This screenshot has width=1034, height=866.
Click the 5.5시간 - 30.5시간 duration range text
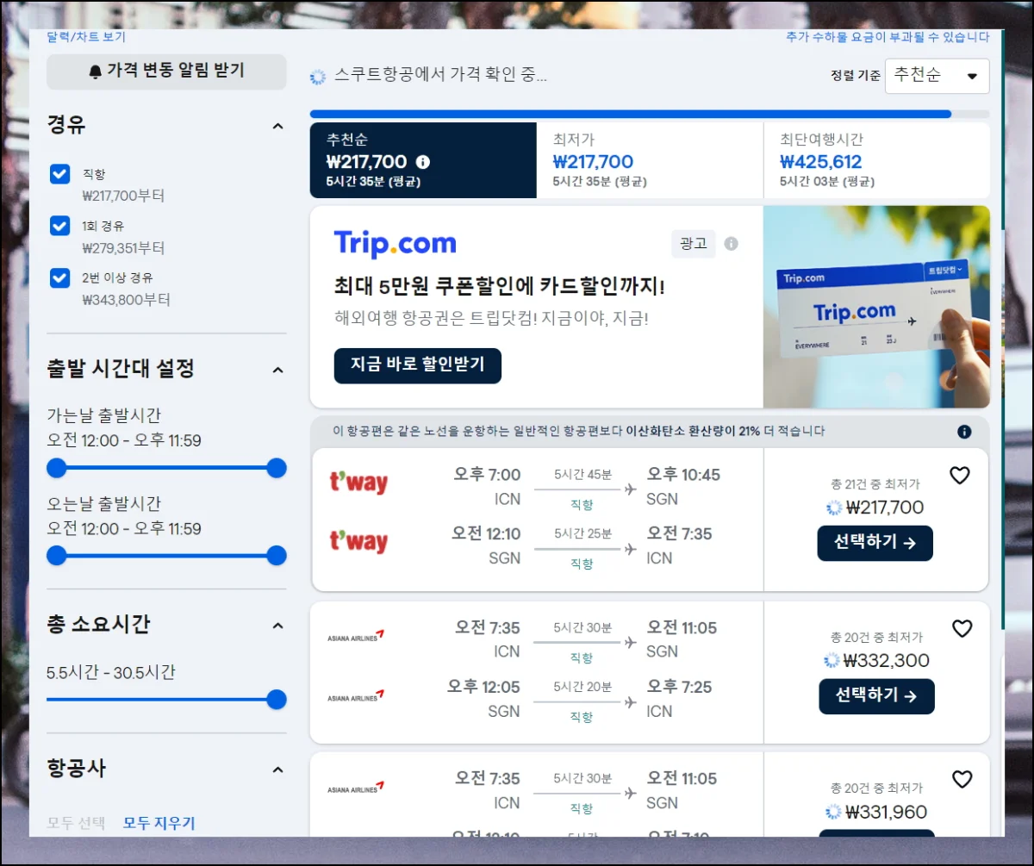111,672
